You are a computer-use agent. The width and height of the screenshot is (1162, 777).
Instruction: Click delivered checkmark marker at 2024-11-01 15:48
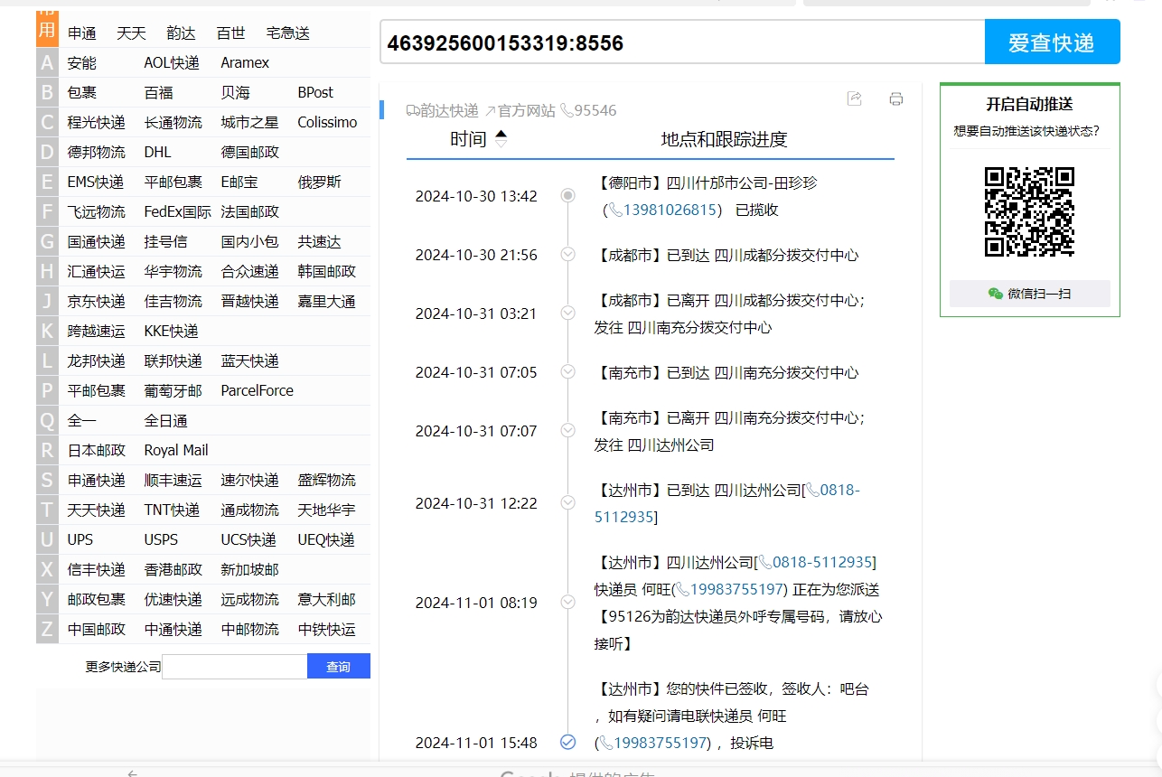(x=567, y=742)
